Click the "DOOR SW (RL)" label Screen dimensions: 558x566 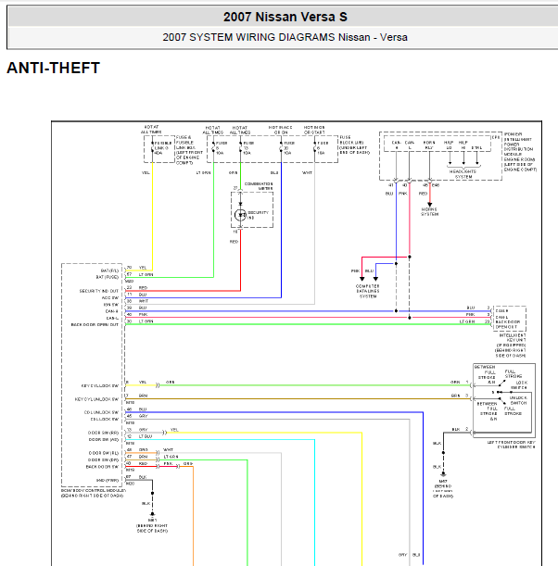coord(104,453)
